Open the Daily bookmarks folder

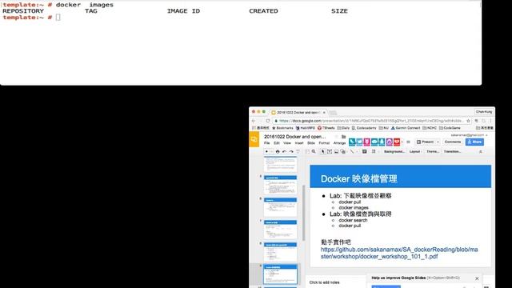click(343, 128)
